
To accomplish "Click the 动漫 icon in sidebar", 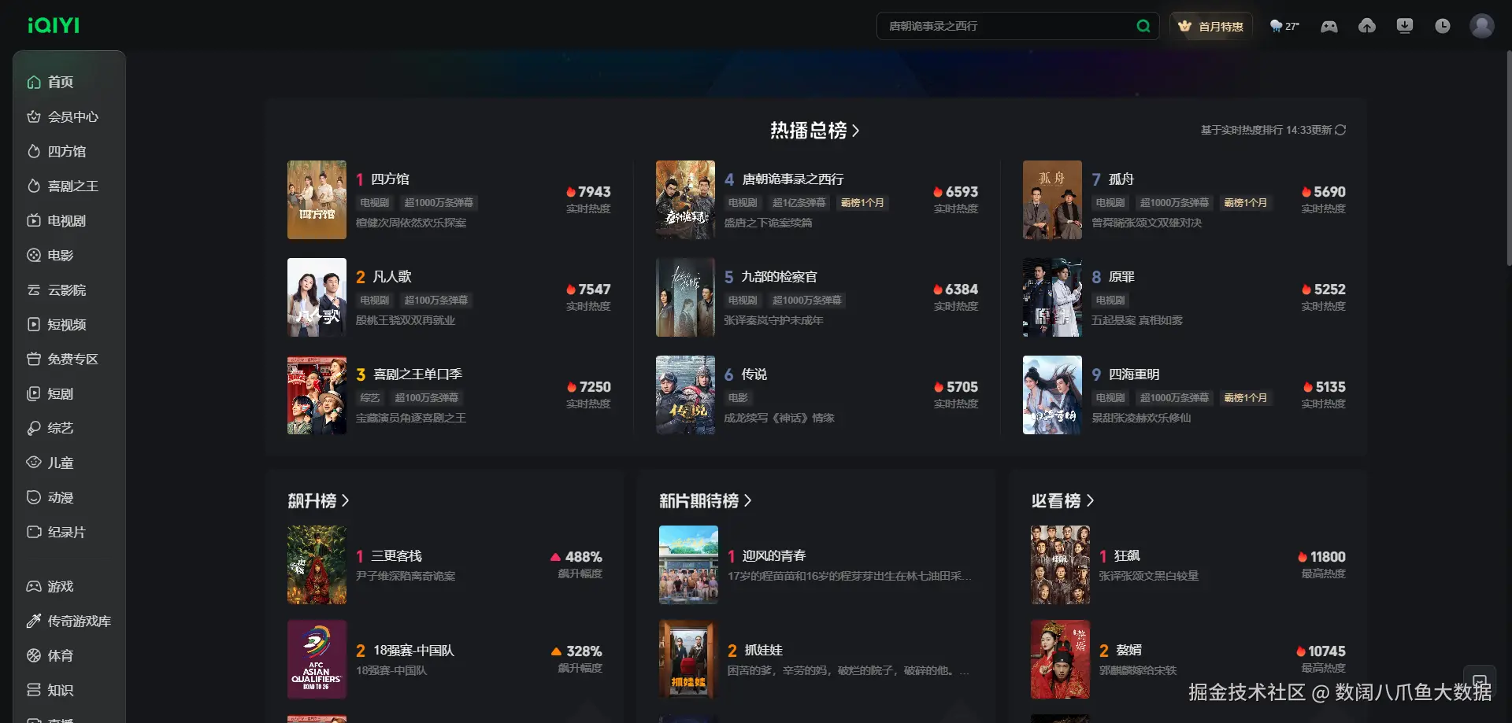I will 34,497.
